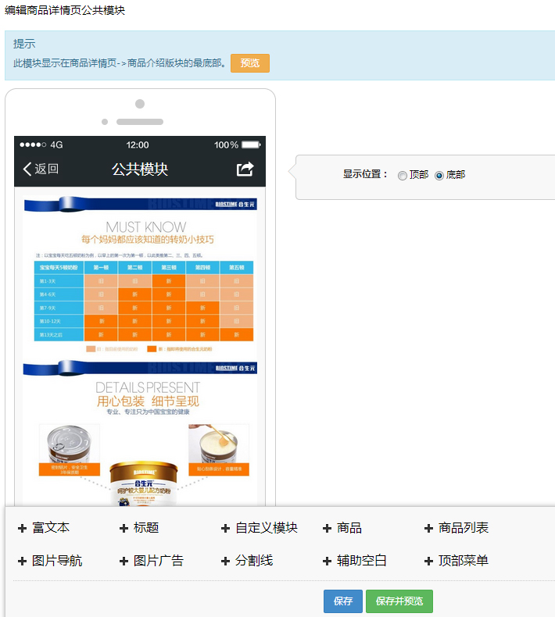Add a 标题 title module
This screenshot has height=617, width=555.
point(139,528)
